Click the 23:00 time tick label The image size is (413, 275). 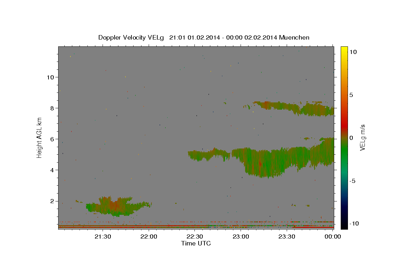tap(241, 236)
